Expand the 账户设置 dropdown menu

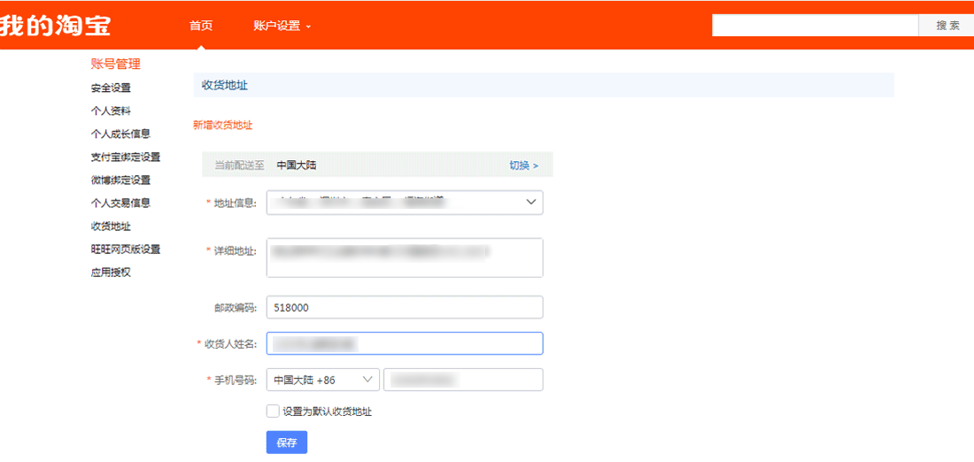pos(282,26)
